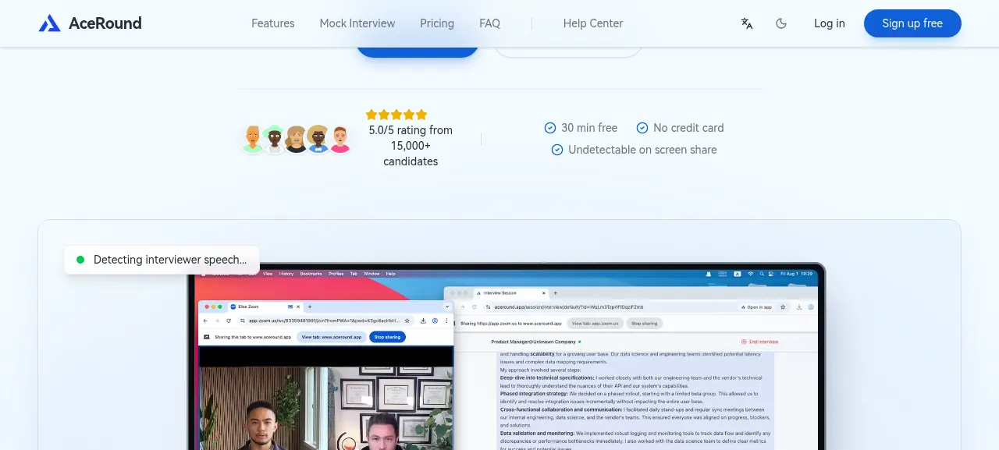This screenshot has width=999, height=450.
Task: Click the download icon in the Zoom browser window
Action: point(423,321)
